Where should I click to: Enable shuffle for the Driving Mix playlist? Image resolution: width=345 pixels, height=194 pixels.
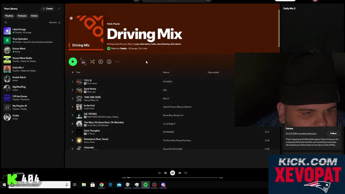click(x=92, y=62)
